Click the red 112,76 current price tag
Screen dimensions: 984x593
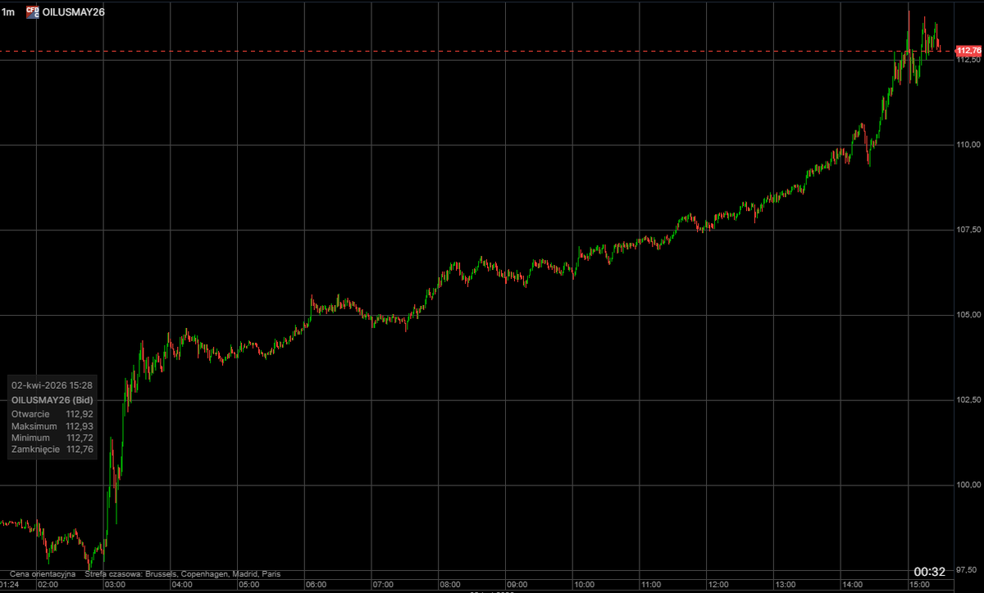(x=969, y=51)
